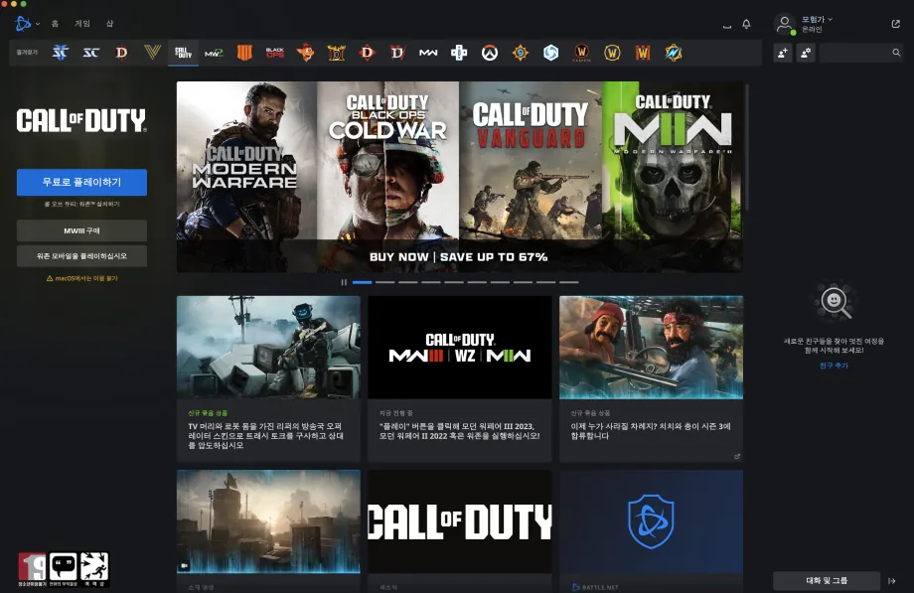This screenshot has height=593, width=914.
Task: Open the Vanguard V logo game icon
Action: click(x=152, y=53)
